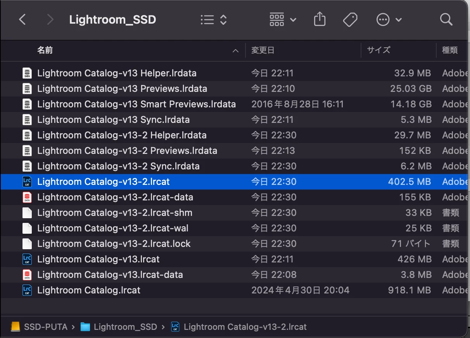470x338 pixels.
Task: Click LrC icon of Lightroom Catalog-v13.lrcat
Action: (27, 259)
